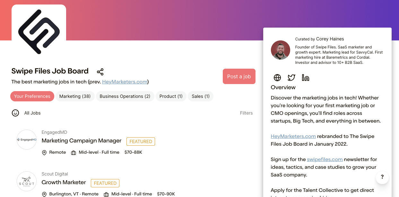Click the Overview heading
This screenshot has width=399, height=197.
(283, 87)
